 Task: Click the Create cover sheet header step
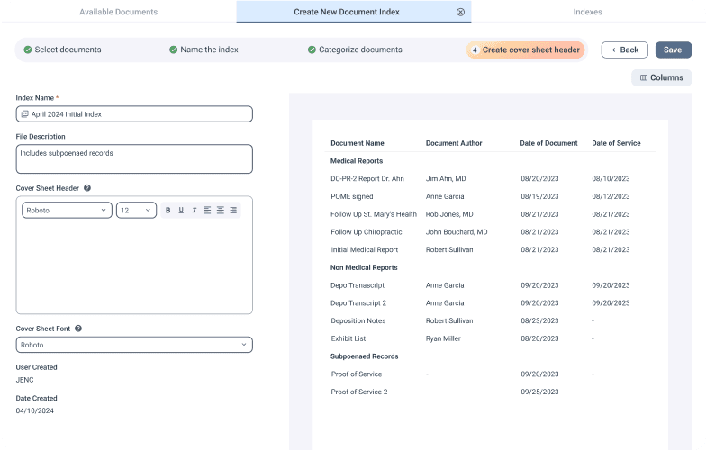[526, 50]
